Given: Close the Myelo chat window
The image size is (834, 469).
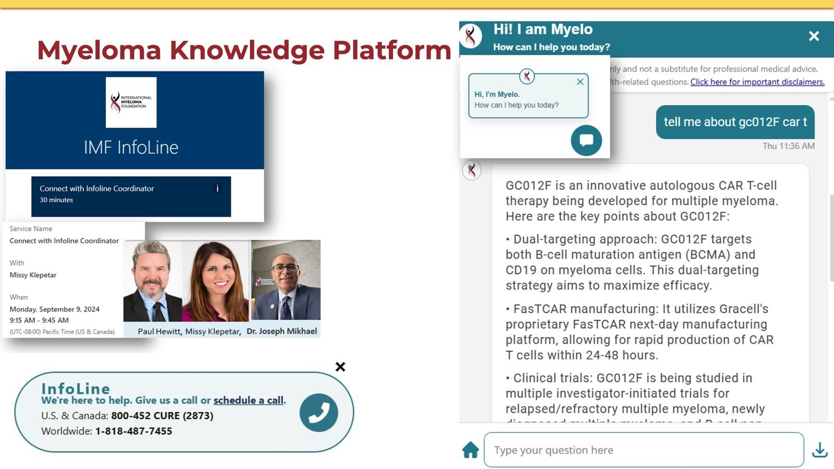Looking at the screenshot, I should pyautogui.click(x=814, y=36).
